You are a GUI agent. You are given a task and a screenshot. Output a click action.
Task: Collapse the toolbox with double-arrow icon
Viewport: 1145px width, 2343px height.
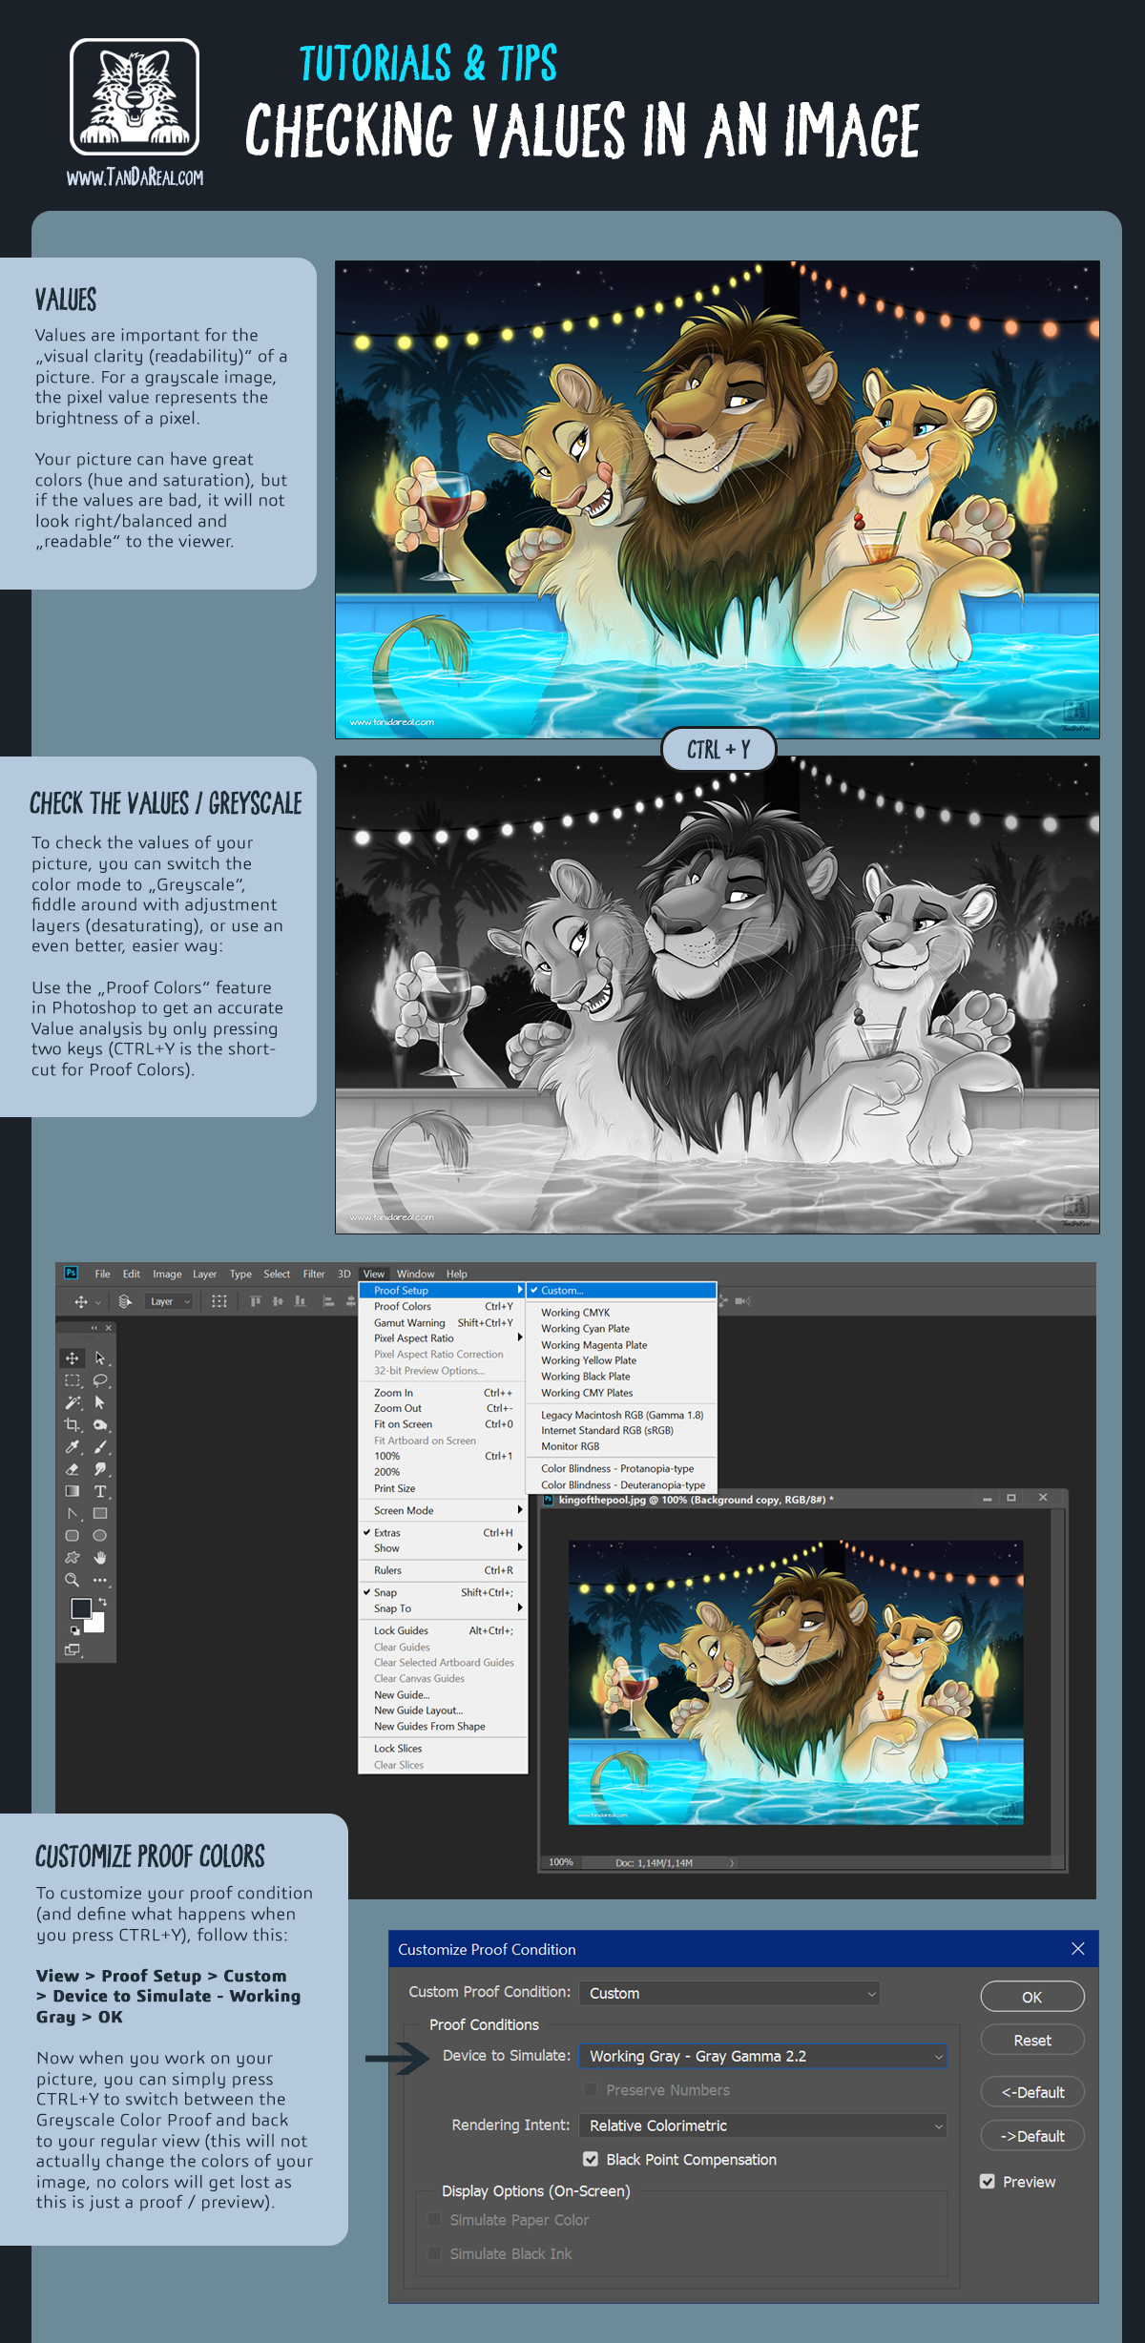click(x=94, y=1328)
